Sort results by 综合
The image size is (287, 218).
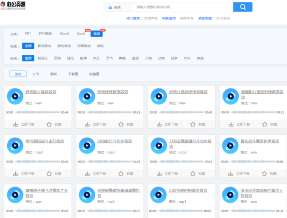18,74
